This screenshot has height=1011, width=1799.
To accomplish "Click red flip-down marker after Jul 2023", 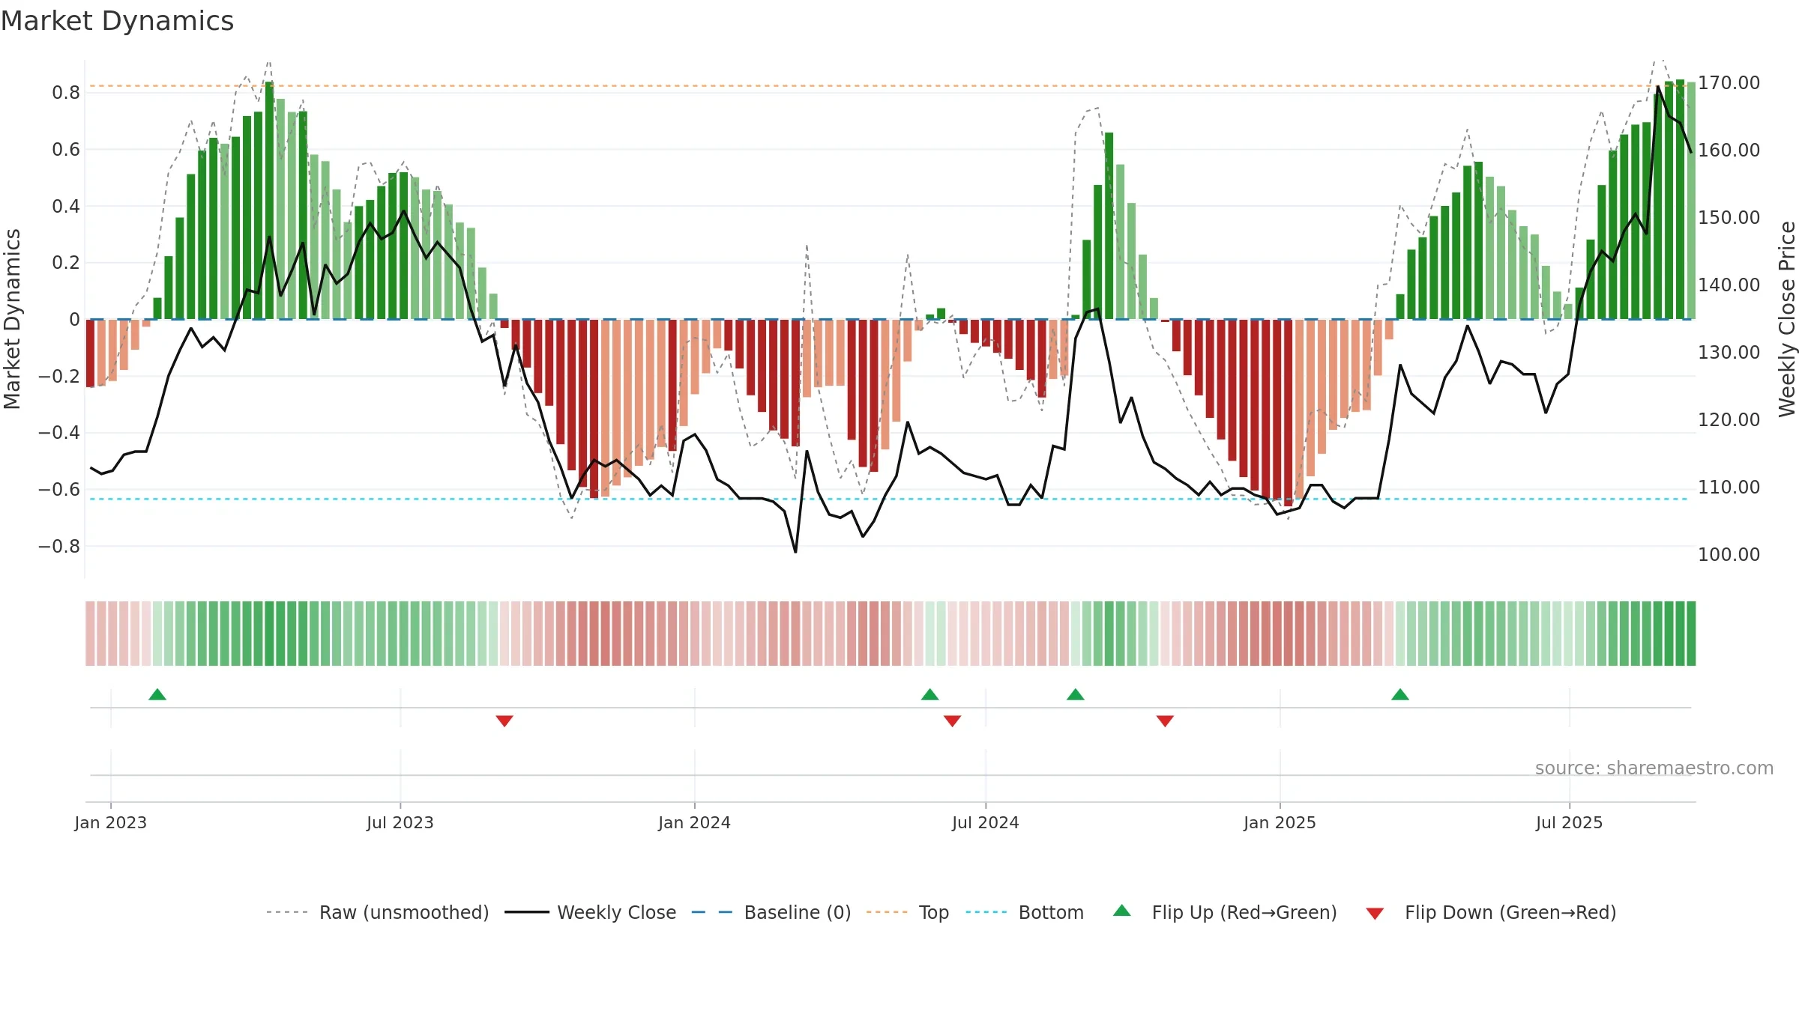I will (x=504, y=720).
